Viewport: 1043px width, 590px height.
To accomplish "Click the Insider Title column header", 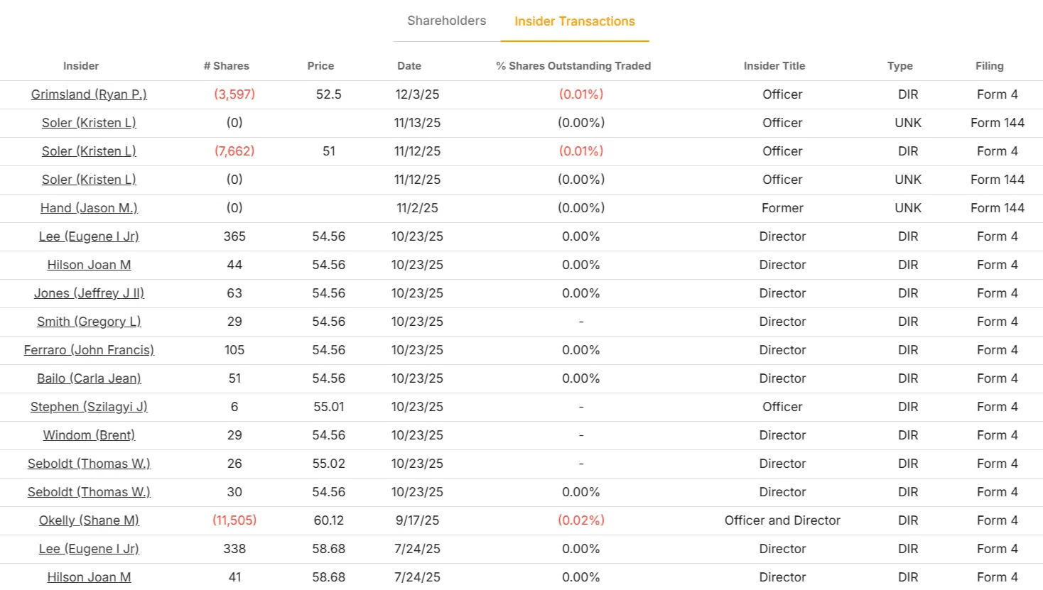I will click(774, 66).
